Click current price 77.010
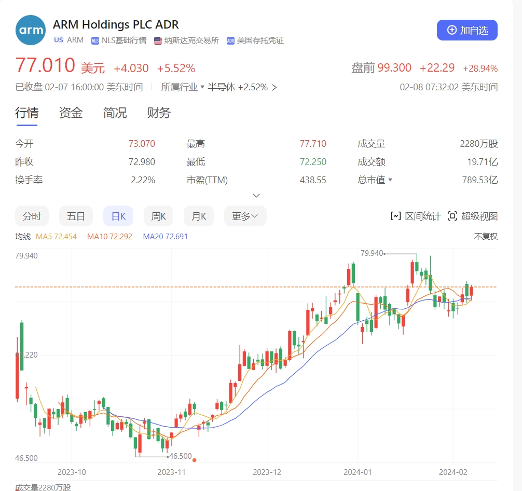Screen dimensions: 522x491 [45, 65]
